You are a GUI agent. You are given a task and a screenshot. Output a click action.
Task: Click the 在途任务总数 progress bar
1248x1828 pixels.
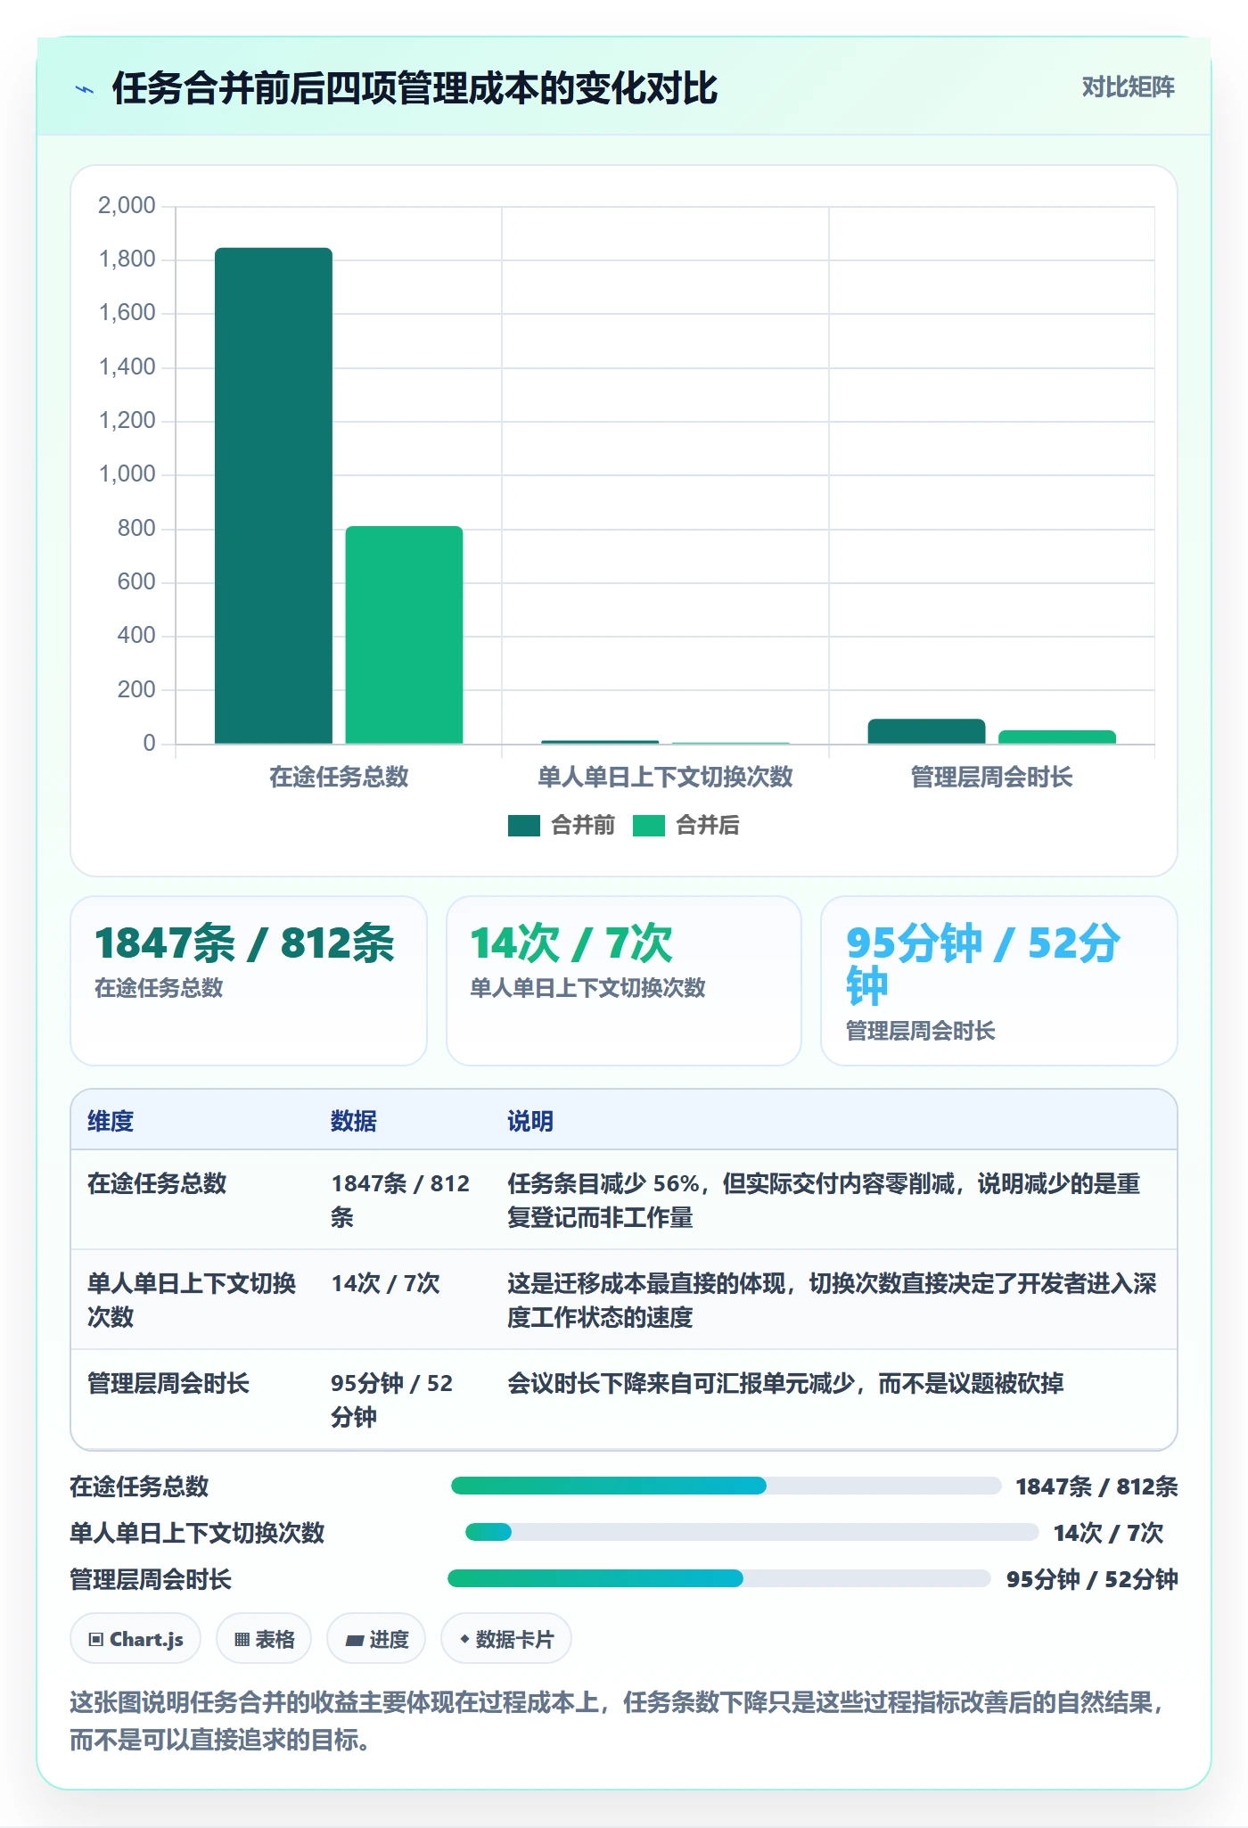727,1486
